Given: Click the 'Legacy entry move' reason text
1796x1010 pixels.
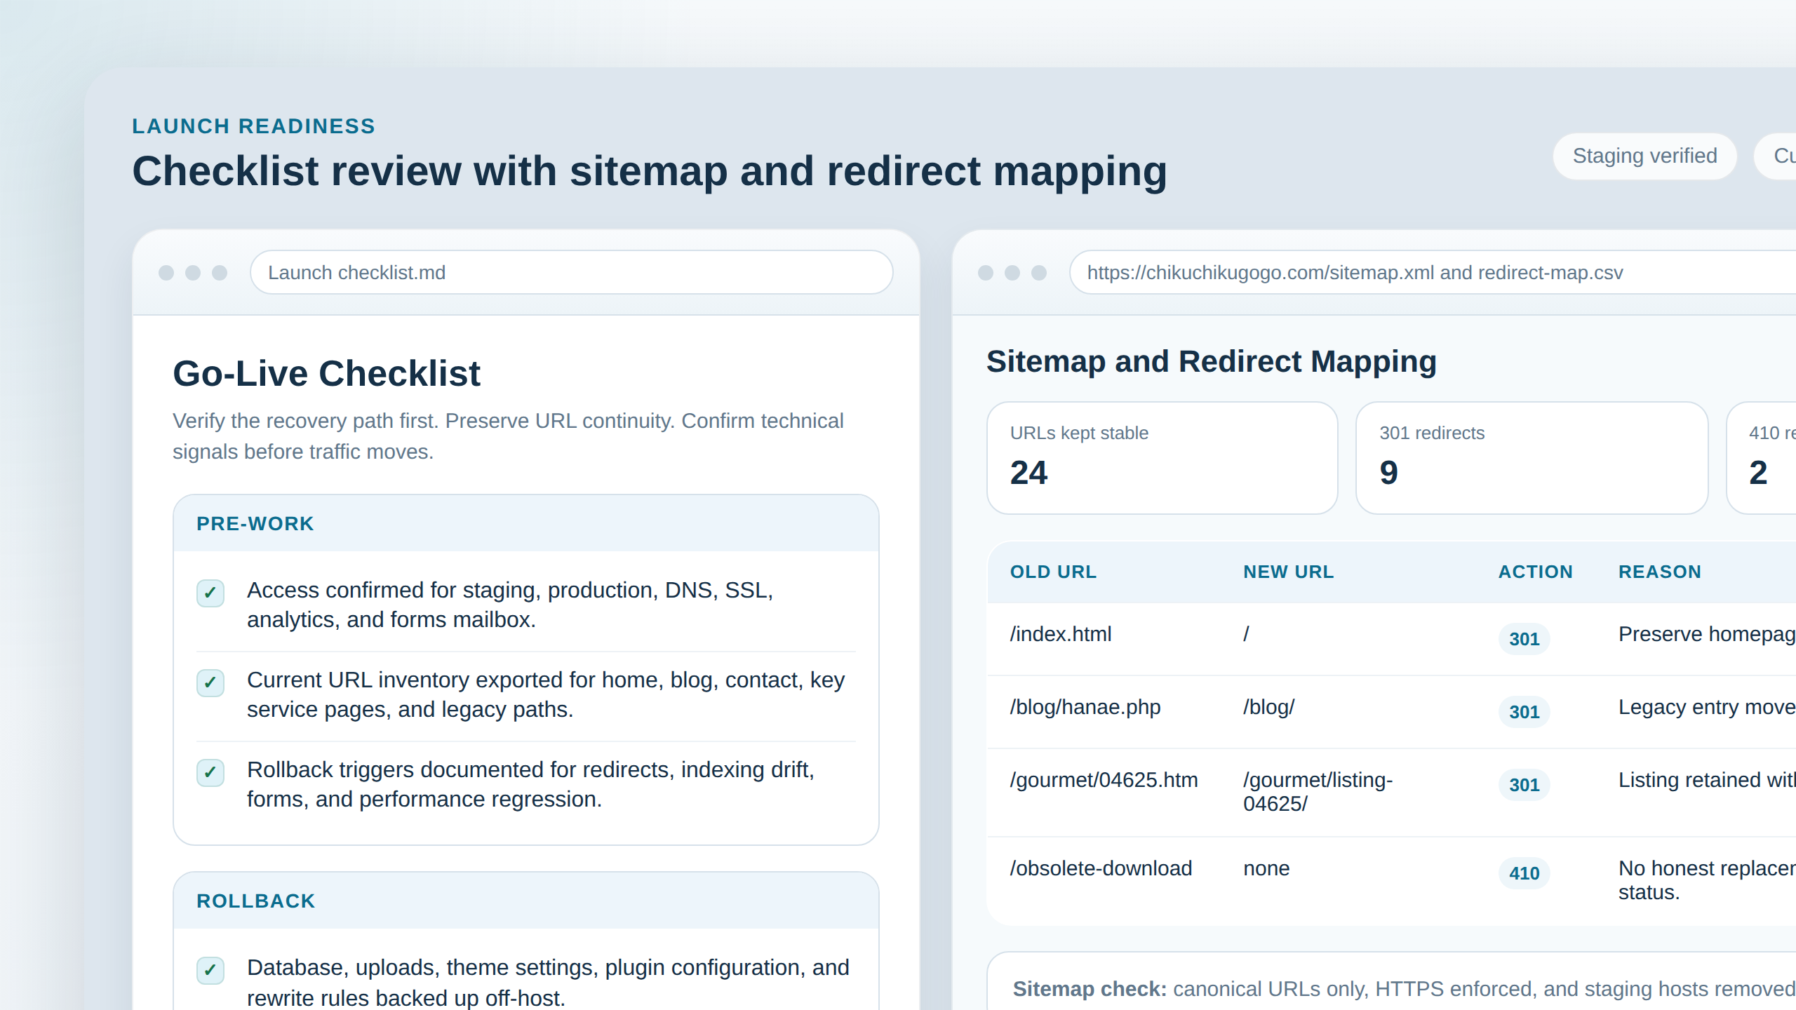Looking at the screenshot, I should click(1707, 707).
